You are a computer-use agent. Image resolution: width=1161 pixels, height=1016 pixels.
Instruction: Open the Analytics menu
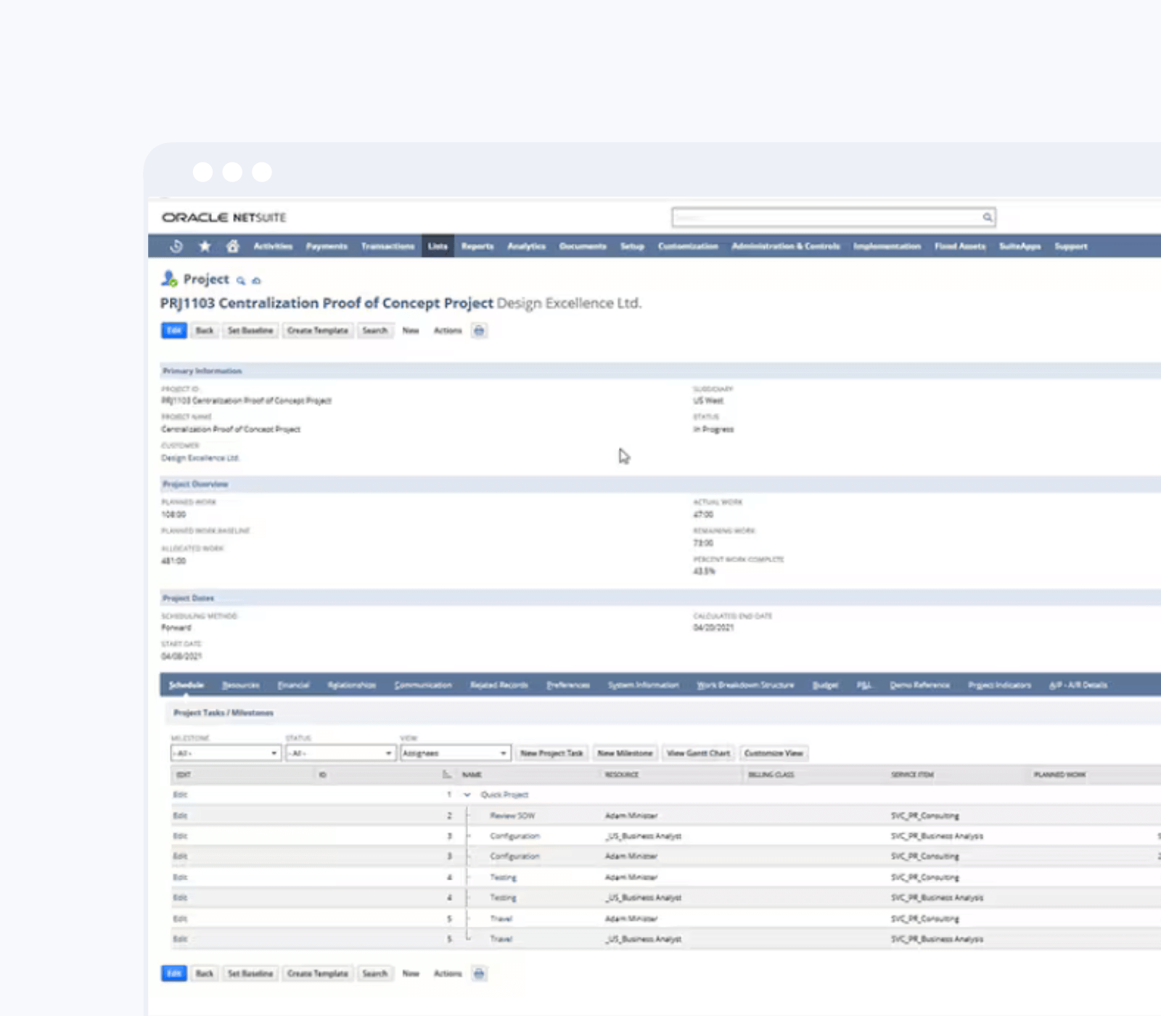pos(526,246)
